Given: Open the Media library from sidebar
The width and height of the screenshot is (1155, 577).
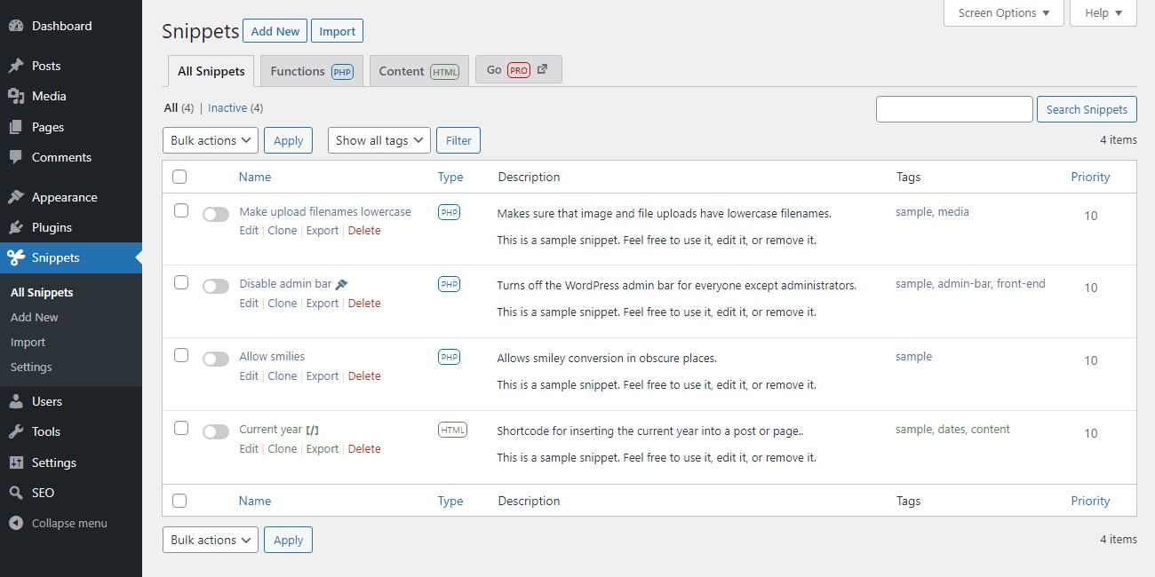Looking at the screenshot, I should coord(18,96).
